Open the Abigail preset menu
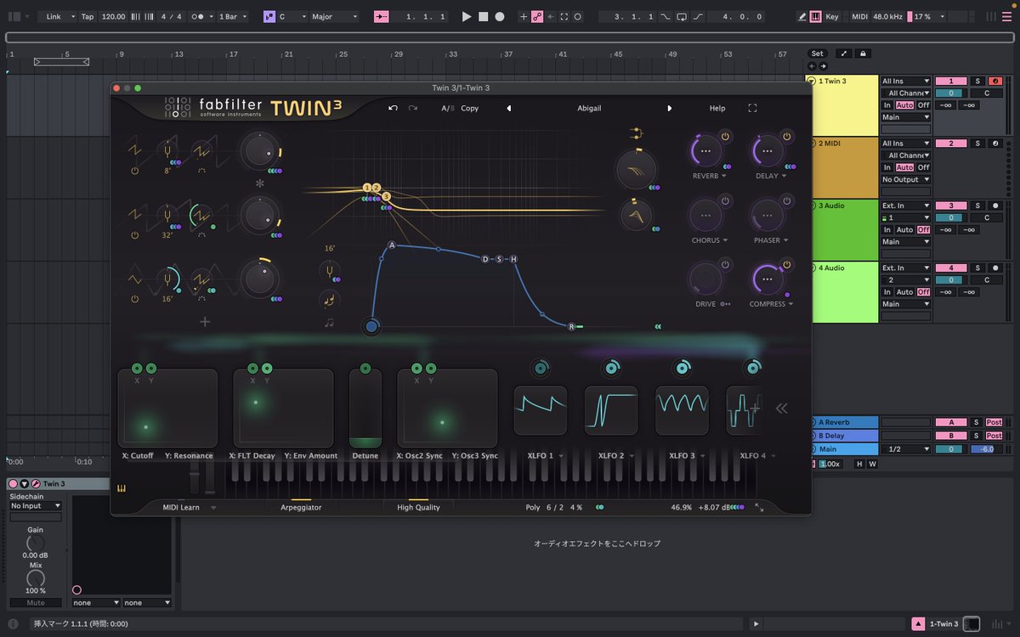The image size is (1020, 637). (588, 108)
